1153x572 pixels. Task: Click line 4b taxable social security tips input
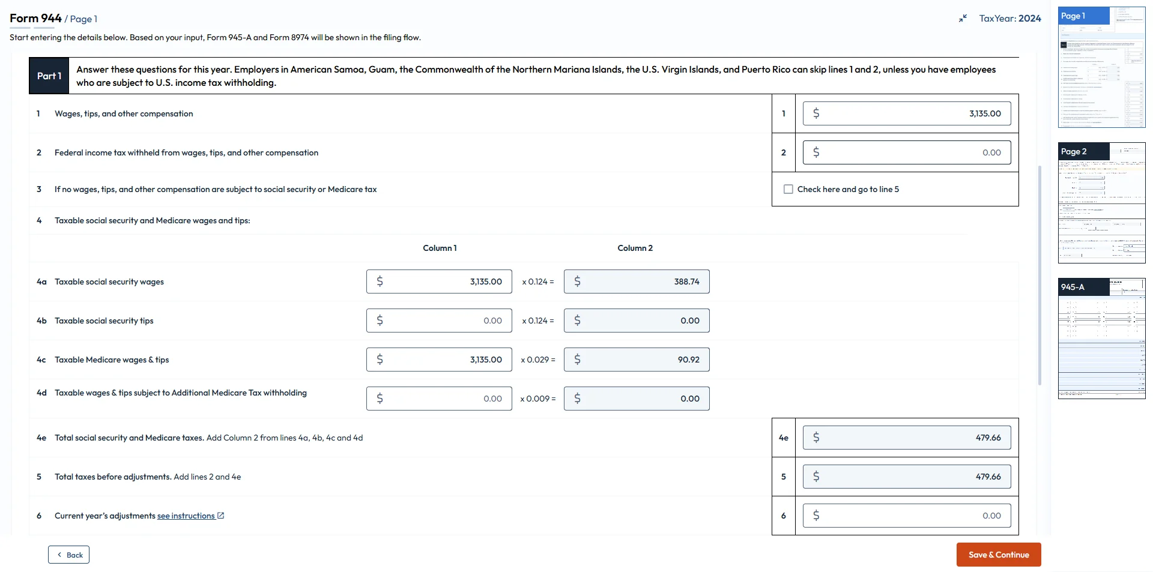[439, 321]
